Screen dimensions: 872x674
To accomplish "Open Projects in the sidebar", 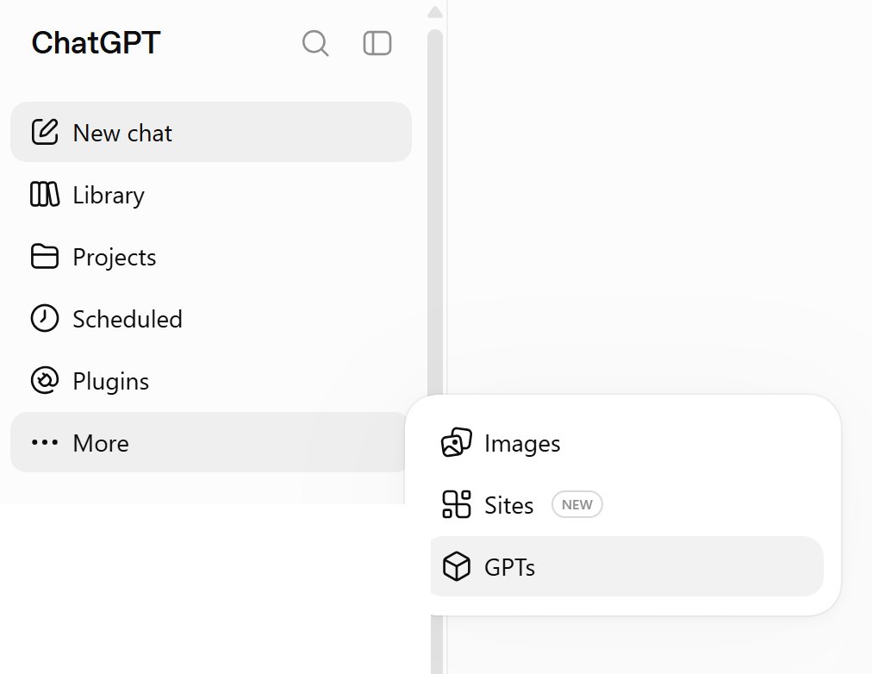I will [x=211, y=257].
